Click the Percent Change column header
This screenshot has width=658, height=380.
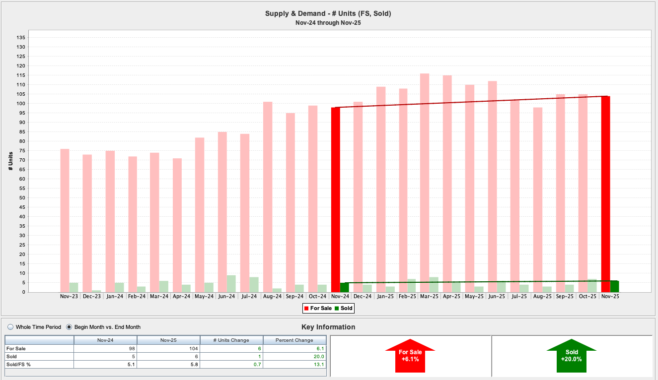pyautogui.click(x=294, y=340)
